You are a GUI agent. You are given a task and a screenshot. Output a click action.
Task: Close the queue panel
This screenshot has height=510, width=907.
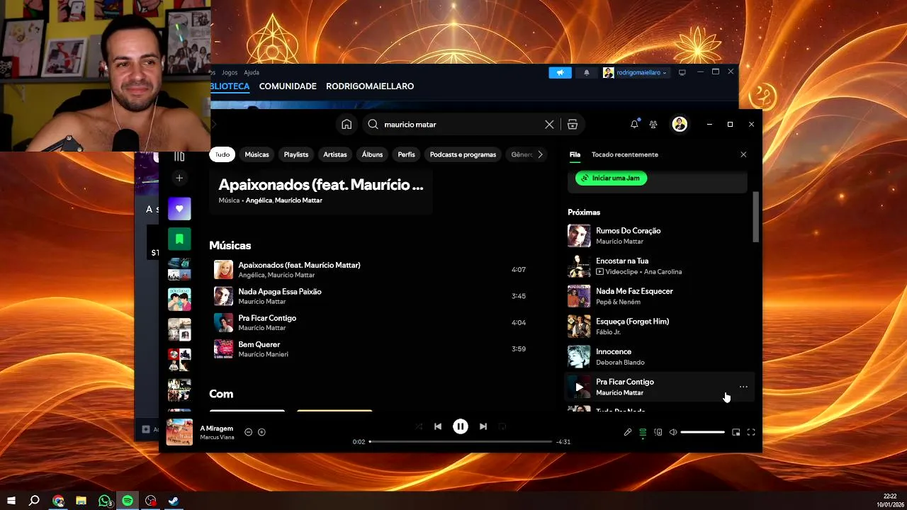point(743,154)
